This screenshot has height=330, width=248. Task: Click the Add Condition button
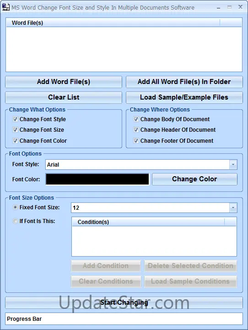pyautogui.click(x=106, y=266)
